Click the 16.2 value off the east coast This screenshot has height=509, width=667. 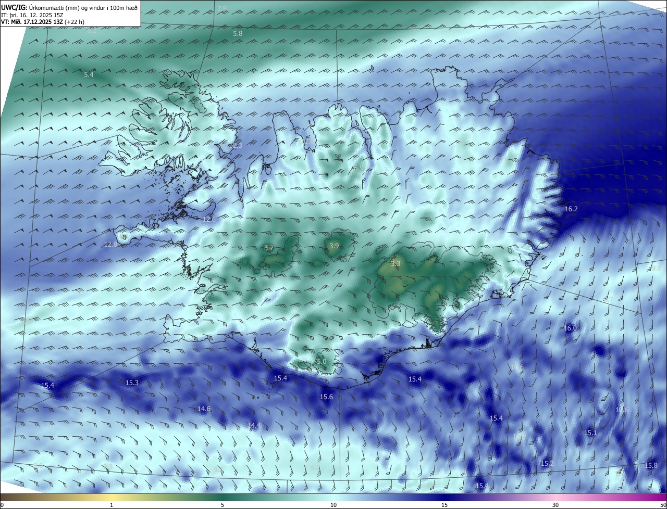pyautogui.click(x=571, y=209)
